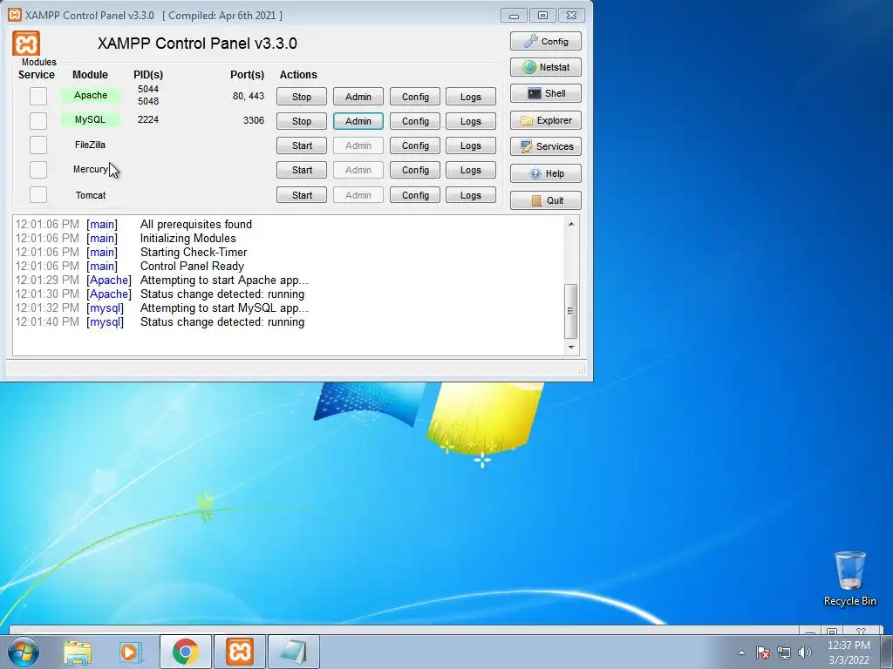Open the FileZilla Config button
The image size is (893, 669).
[x=415, y=145]
